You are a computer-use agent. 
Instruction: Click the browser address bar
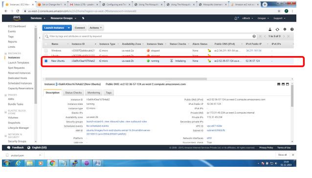pos(149,11)
